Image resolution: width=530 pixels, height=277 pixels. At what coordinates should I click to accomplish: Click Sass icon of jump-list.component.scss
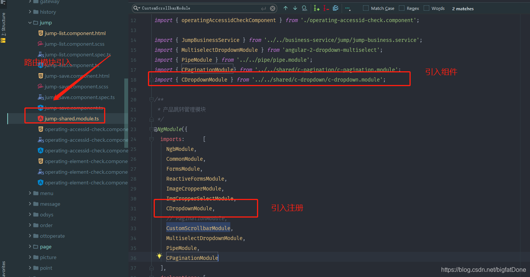tap(40, 44)
